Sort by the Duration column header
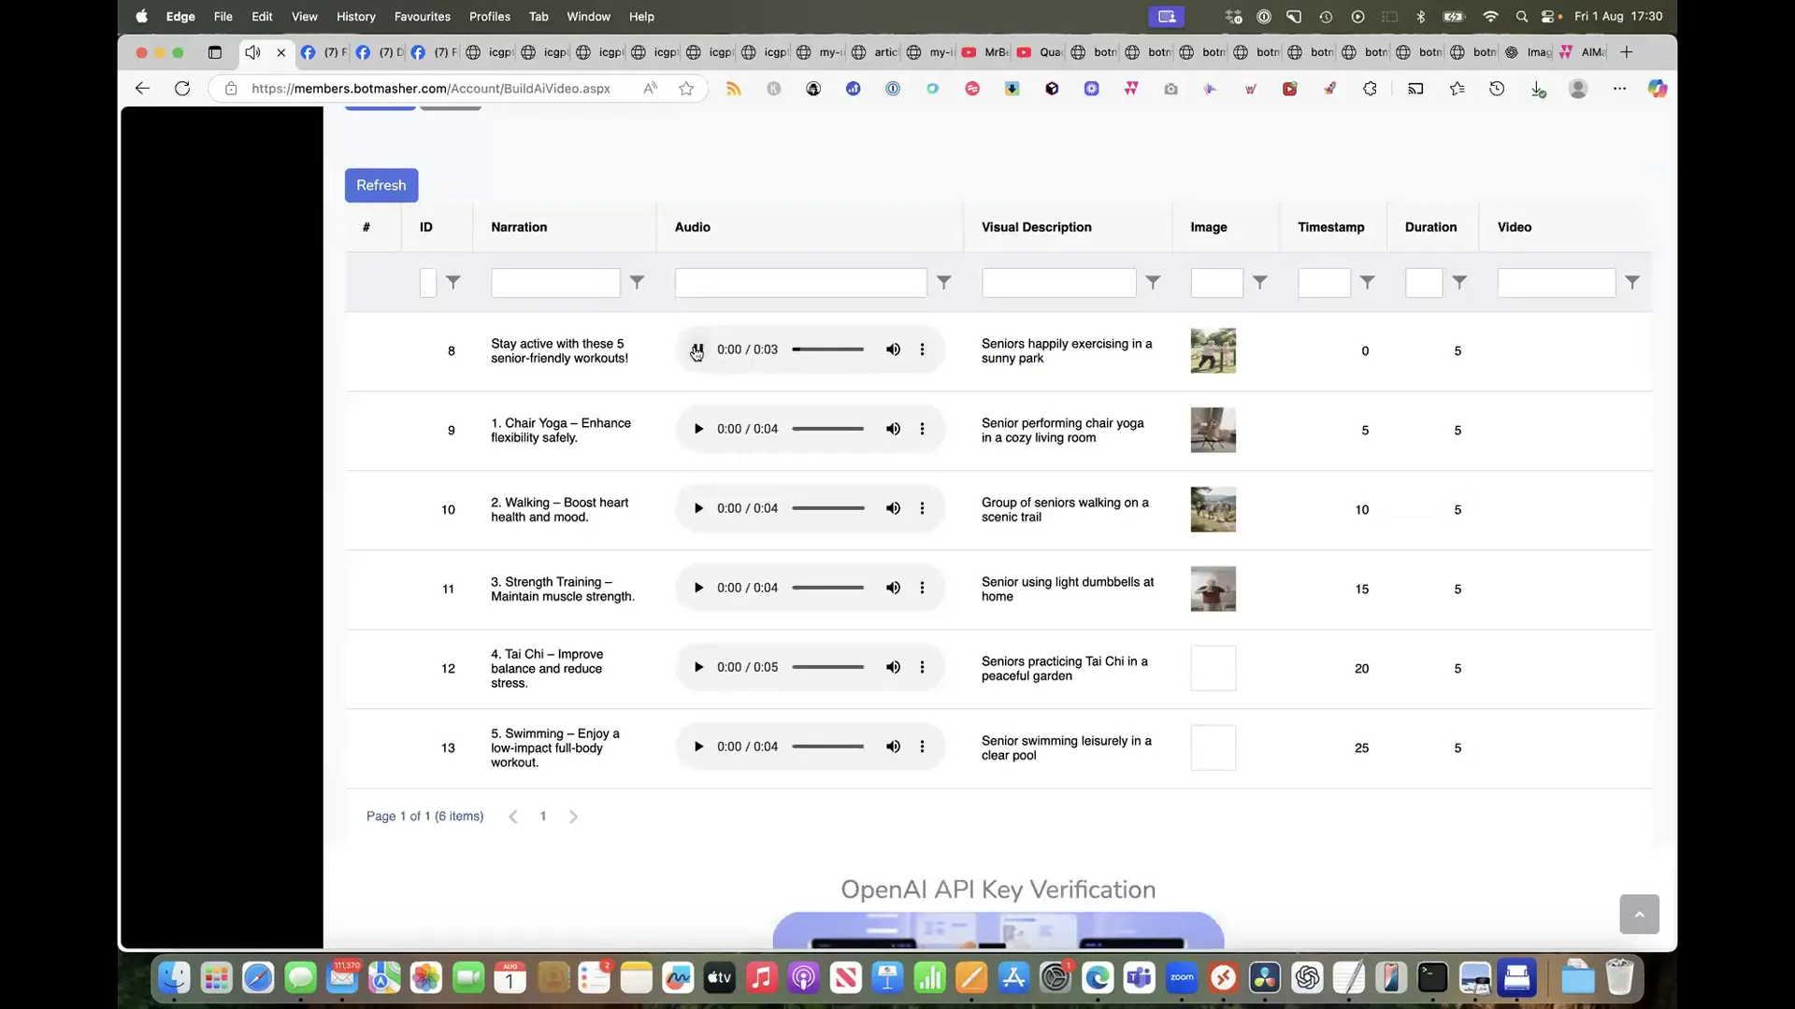1795x1009 pixels. coord(1430,227)
